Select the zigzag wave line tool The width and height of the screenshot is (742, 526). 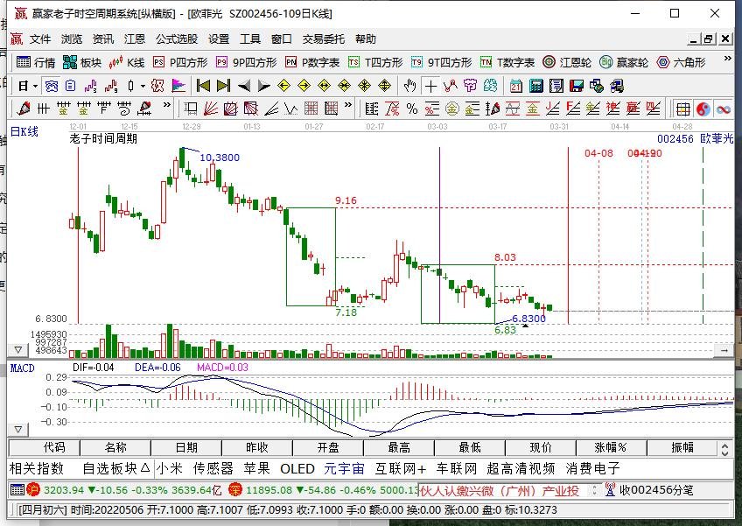click(291, 109)
